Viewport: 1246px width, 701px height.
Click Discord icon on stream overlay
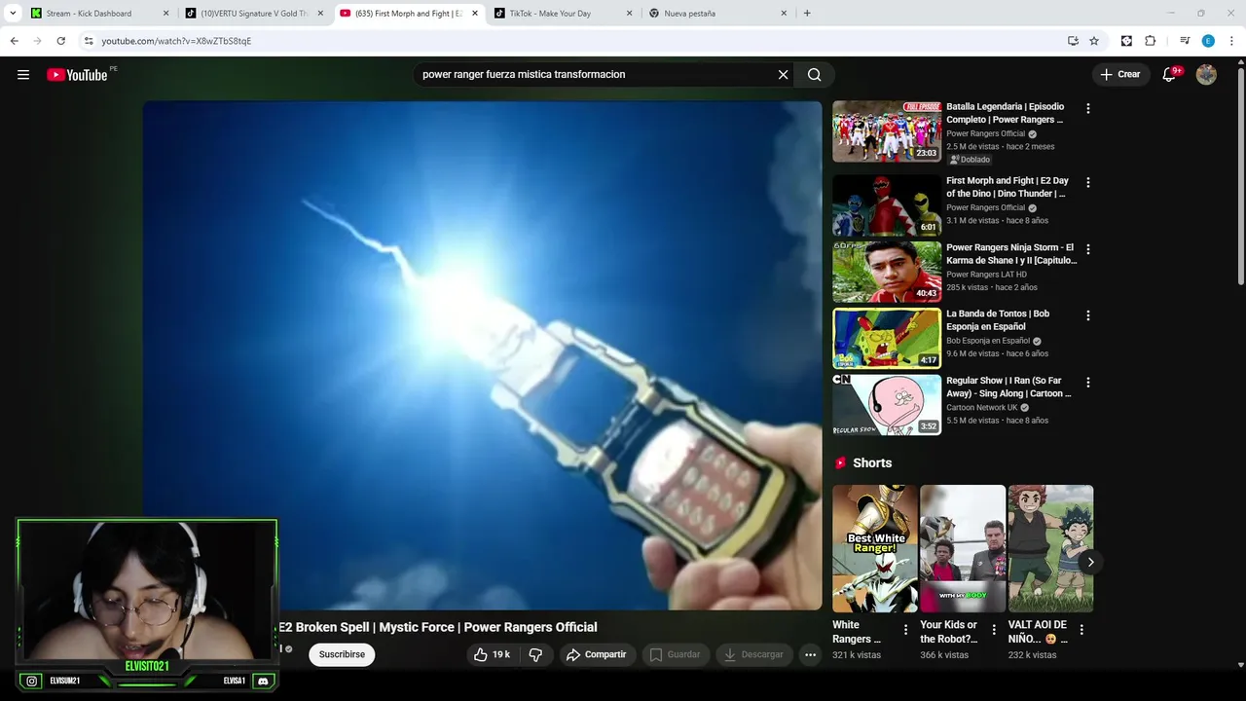(263, 682)
